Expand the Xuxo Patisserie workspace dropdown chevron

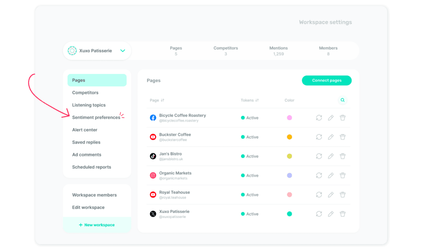[123, 51]
